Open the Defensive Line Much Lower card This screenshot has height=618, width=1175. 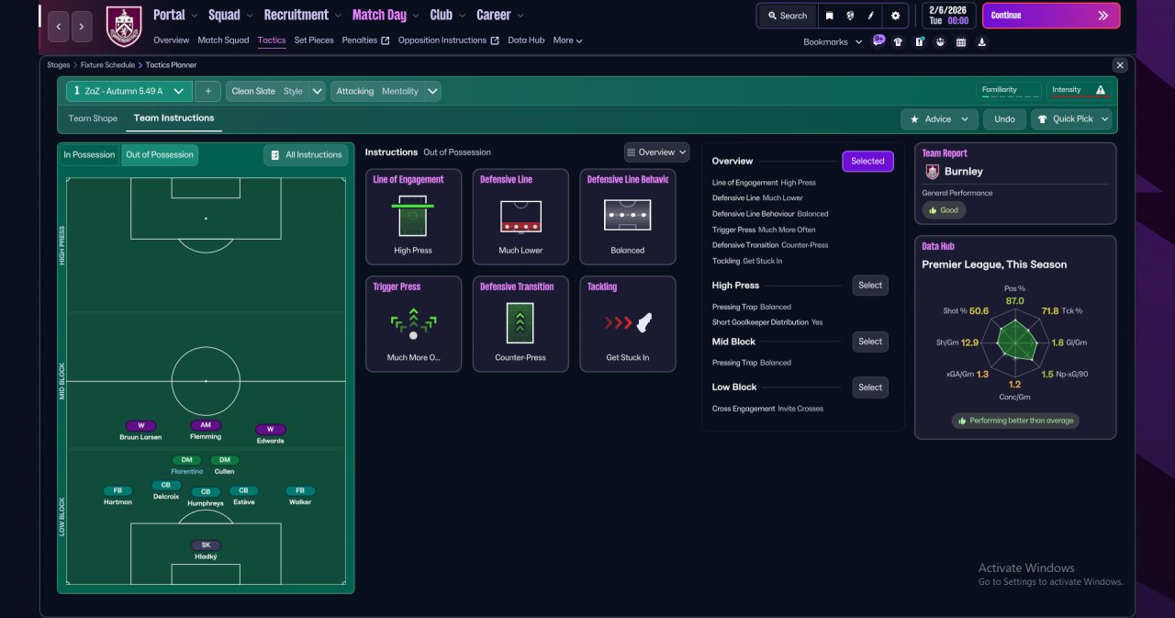click(520, 217)
